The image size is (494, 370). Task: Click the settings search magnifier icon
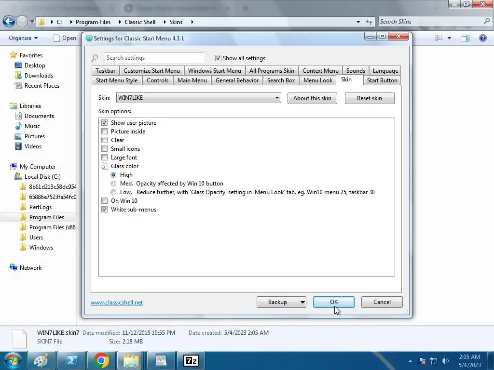click(x=95, y=58)
